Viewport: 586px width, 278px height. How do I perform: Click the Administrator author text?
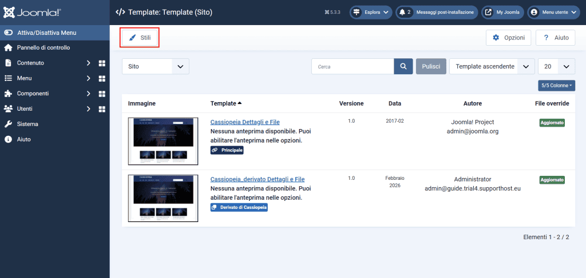coord(473,179)
